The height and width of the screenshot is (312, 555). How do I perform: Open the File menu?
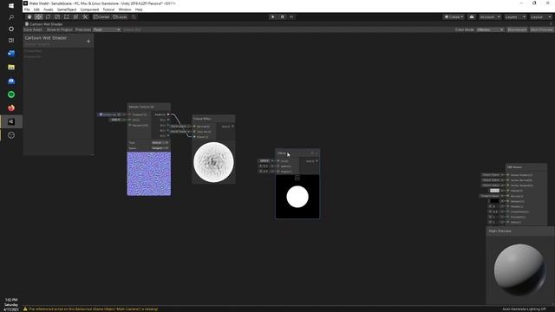click(27, 10)
